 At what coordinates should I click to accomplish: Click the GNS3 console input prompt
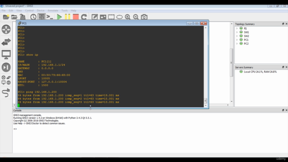click(15, 129)
